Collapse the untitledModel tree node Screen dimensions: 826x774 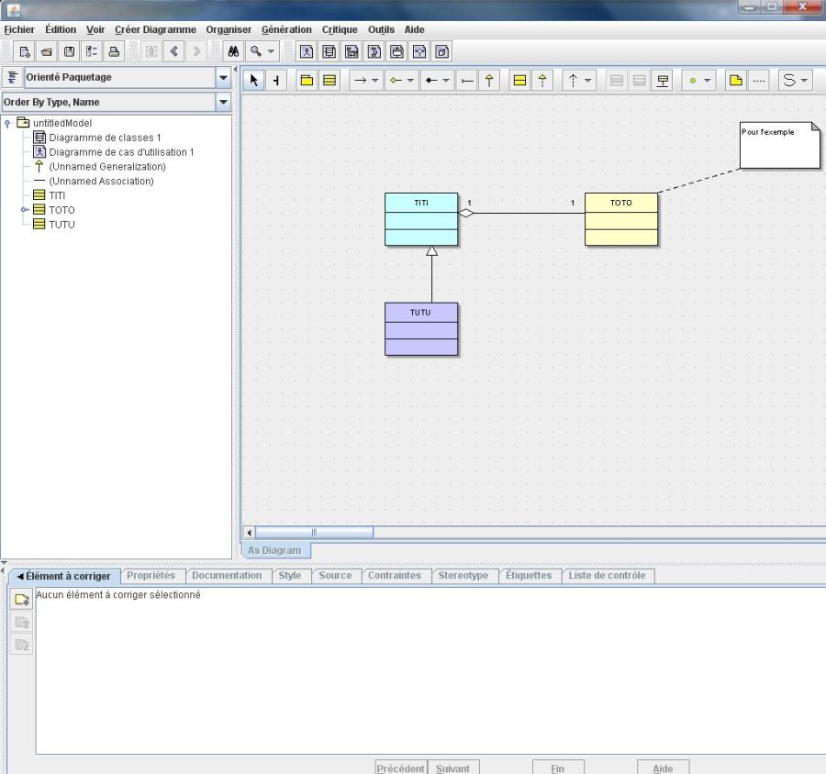click(9, 122)
